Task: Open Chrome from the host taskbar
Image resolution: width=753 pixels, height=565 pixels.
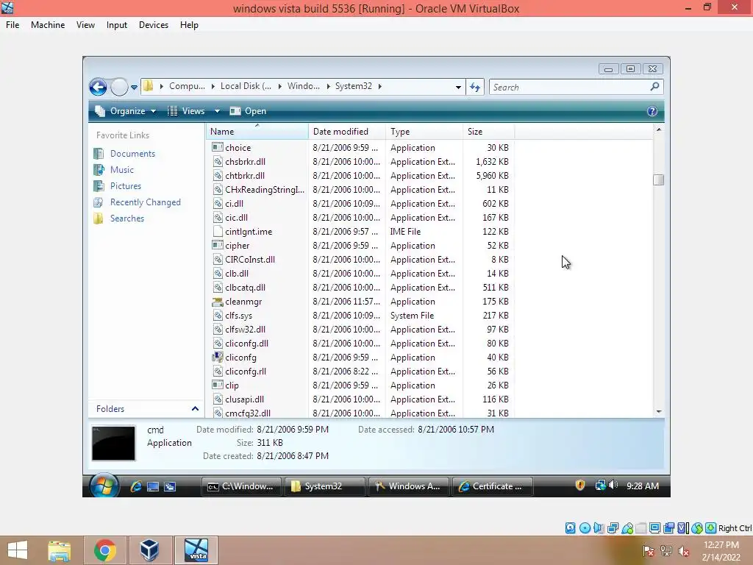Action: tap(104, 550)
